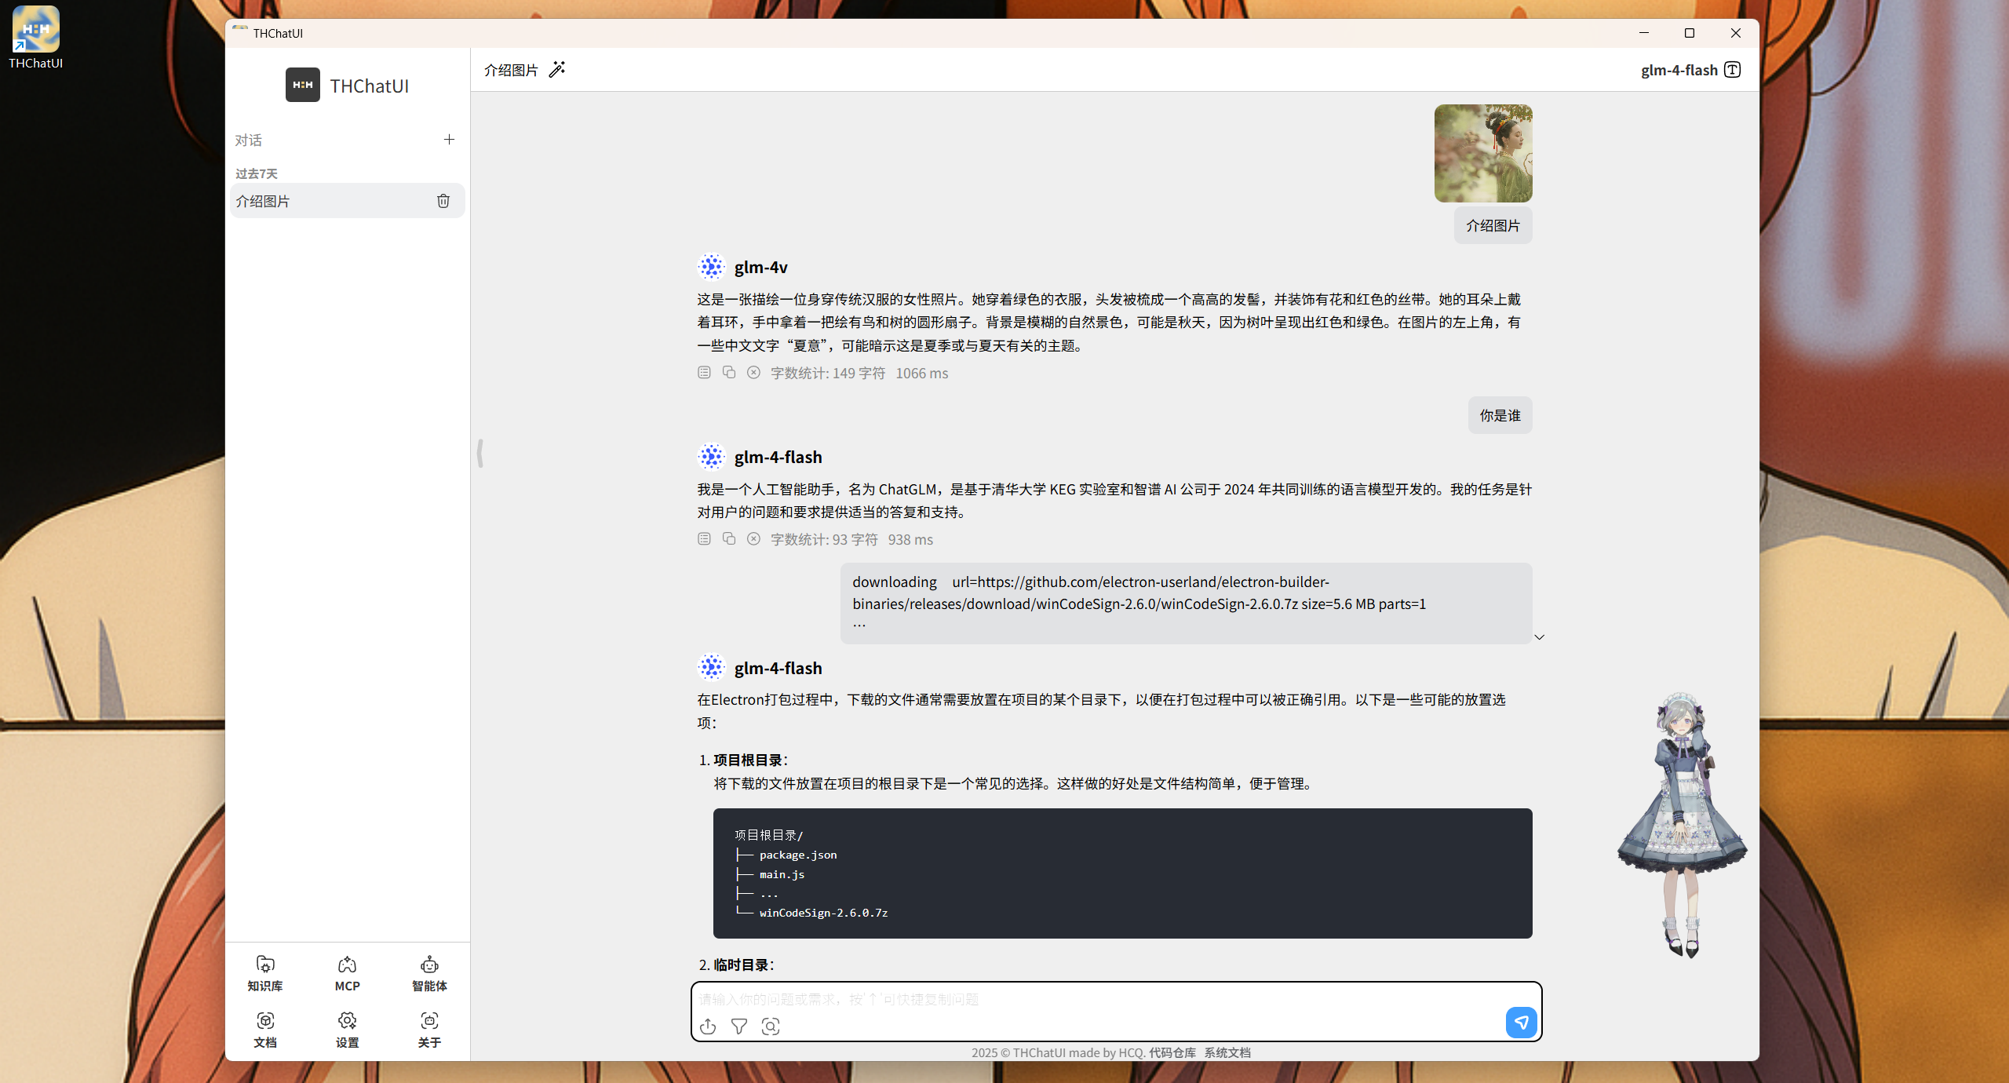
Task: Click the screenshot capture icon under input box
Action: [771, 1026]
